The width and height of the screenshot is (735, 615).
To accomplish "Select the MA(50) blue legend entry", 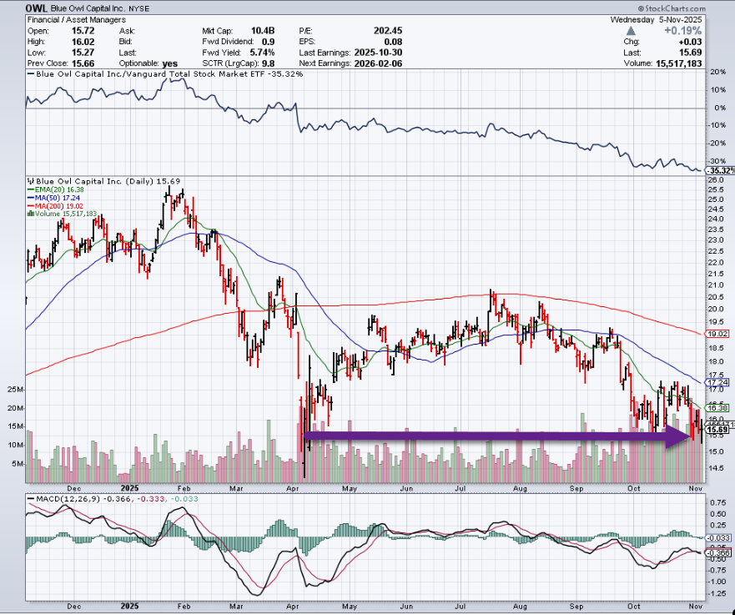I will pos(50,197).
